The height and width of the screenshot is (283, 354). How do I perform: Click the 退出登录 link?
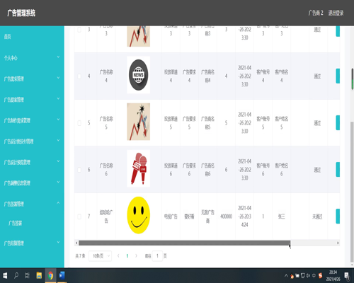(x=336, y=13)
